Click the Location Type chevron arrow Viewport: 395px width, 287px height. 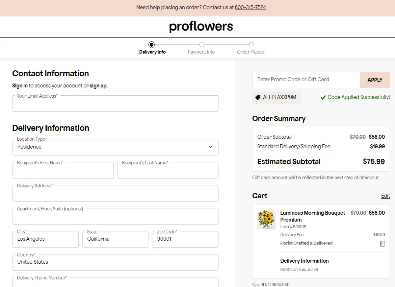211,147
